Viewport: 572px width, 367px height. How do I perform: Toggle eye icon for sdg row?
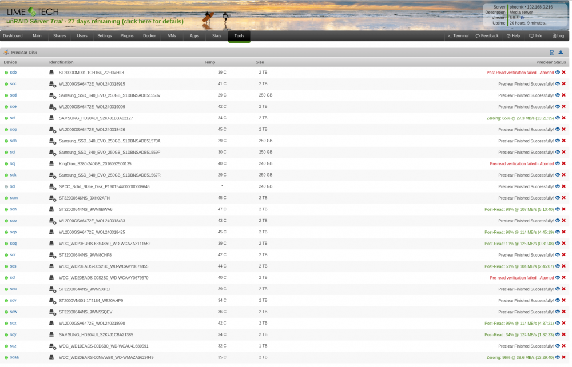557,129
